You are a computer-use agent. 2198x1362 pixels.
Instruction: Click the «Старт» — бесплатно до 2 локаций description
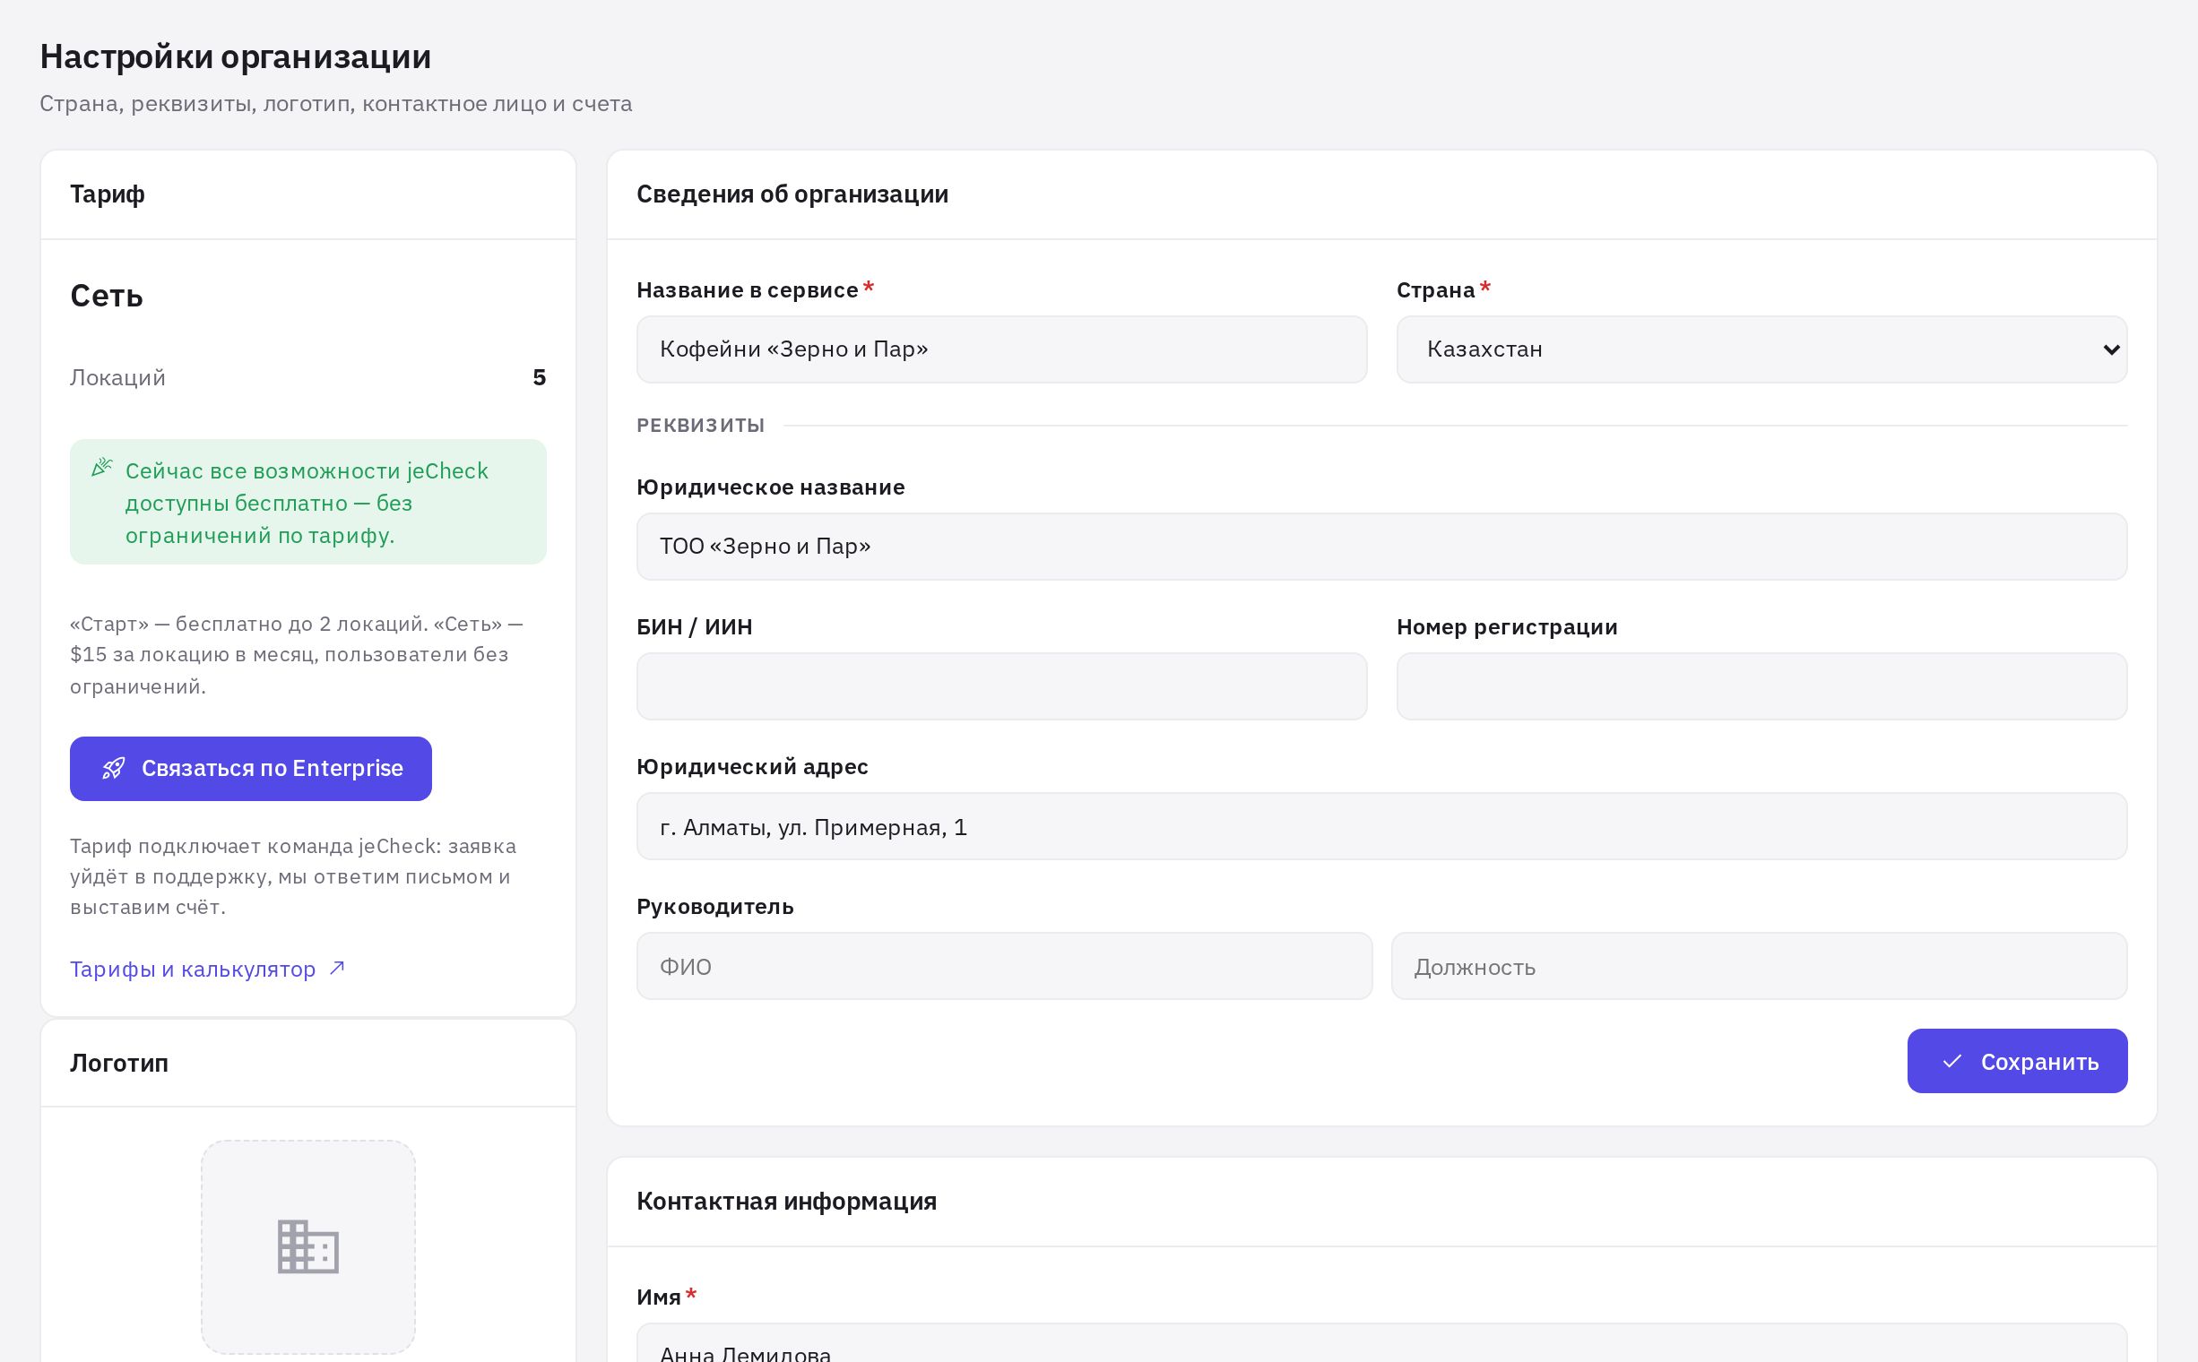297,655
